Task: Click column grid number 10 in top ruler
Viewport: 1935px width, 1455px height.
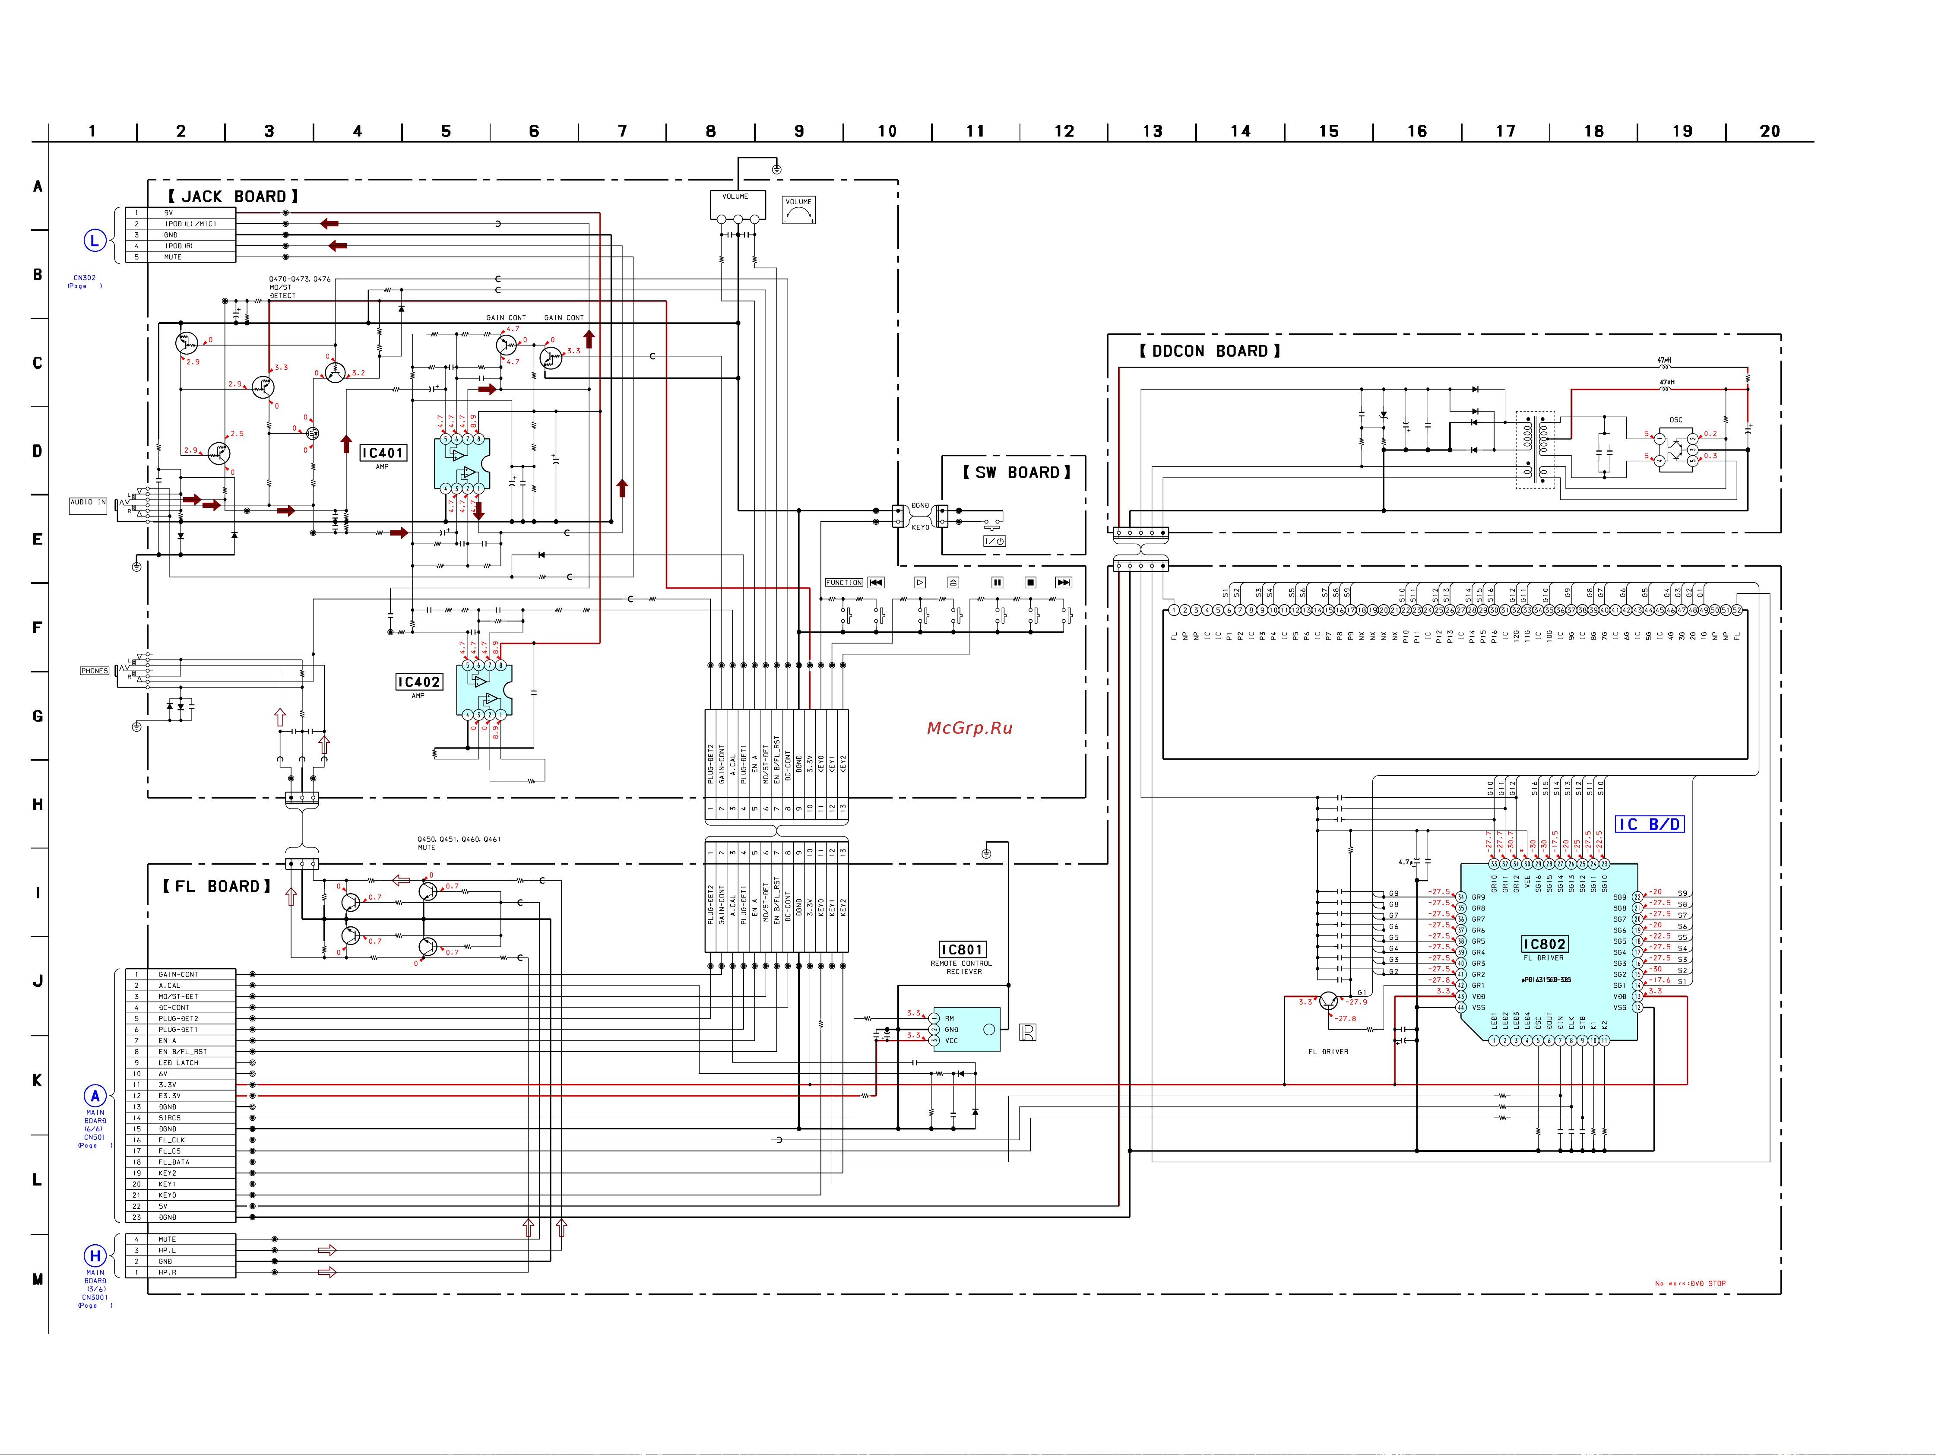Action: click(x=887, y=131)
